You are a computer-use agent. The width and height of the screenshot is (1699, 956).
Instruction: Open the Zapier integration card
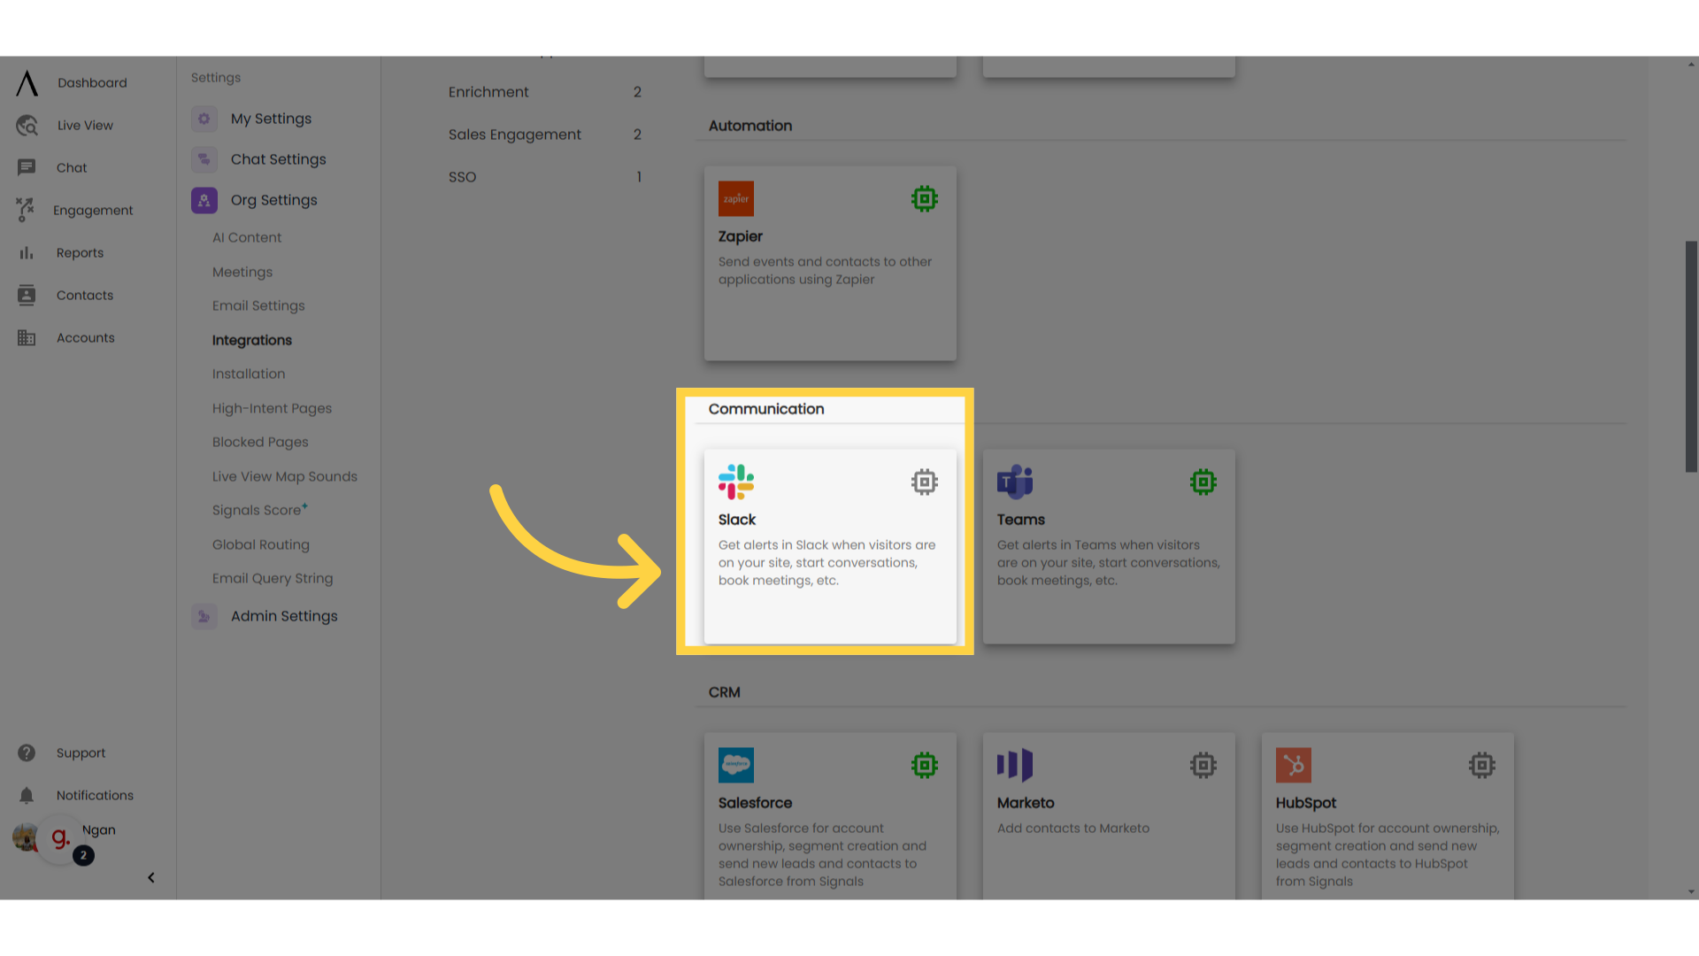tap(830, 264)
